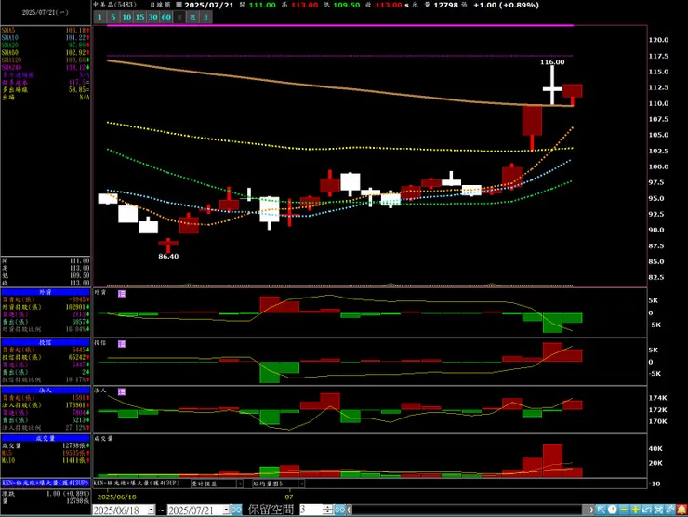Viewport: 688px width, 517px height.
Task: Switch to the 1-minute chart interval
Action: coord(100,17)
